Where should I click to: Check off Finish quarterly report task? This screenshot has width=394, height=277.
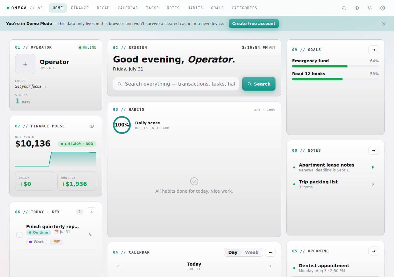(19, 235)
